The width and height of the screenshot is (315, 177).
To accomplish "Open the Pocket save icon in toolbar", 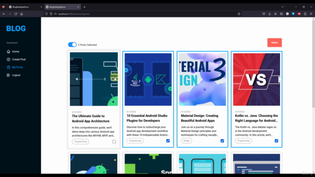I will coord(264,14).
